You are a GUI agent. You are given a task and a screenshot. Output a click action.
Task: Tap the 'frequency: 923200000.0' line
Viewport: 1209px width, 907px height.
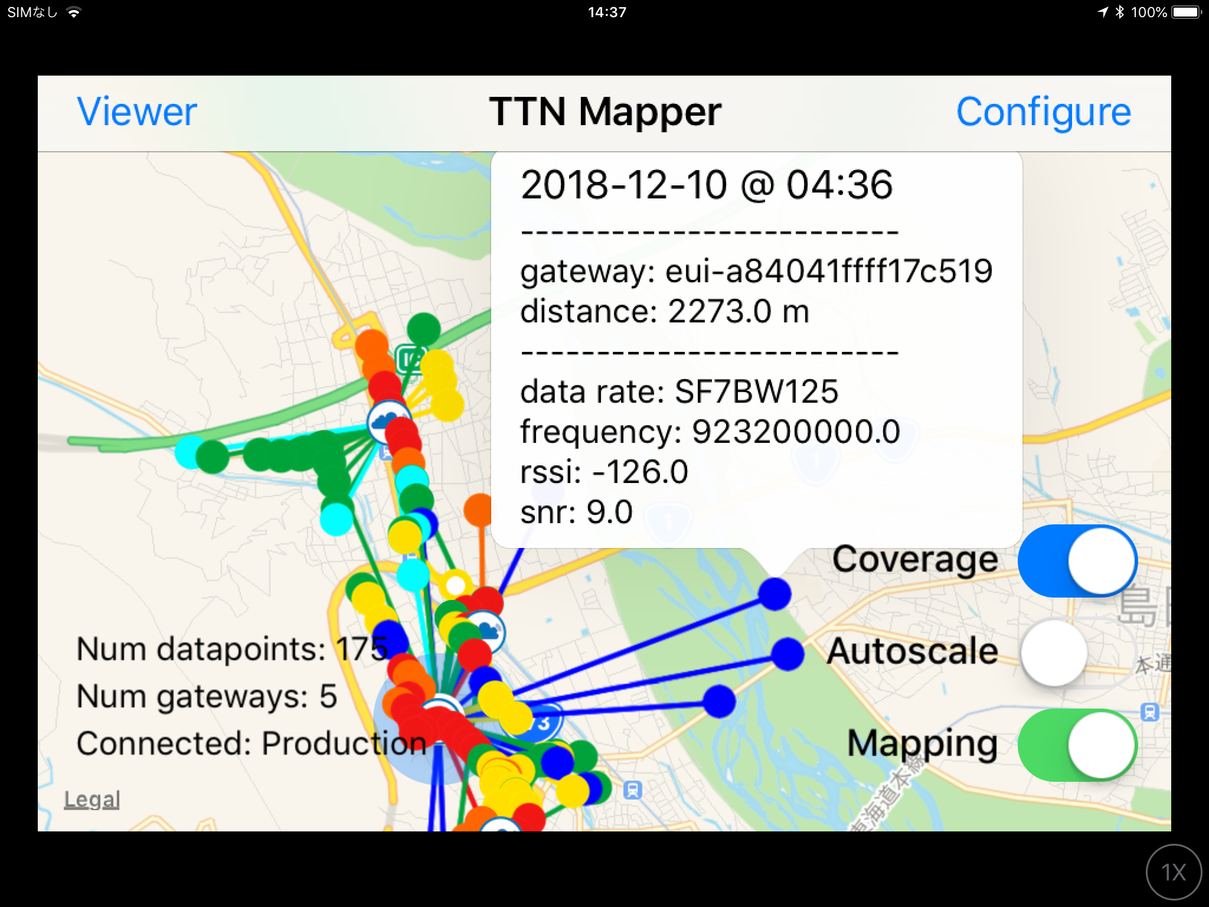point(710,432)
